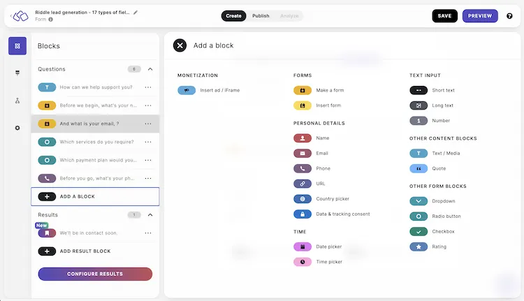Open options for 'Before you go' question
The width and height of the screenshot is (524, 301).
point(148,178)
